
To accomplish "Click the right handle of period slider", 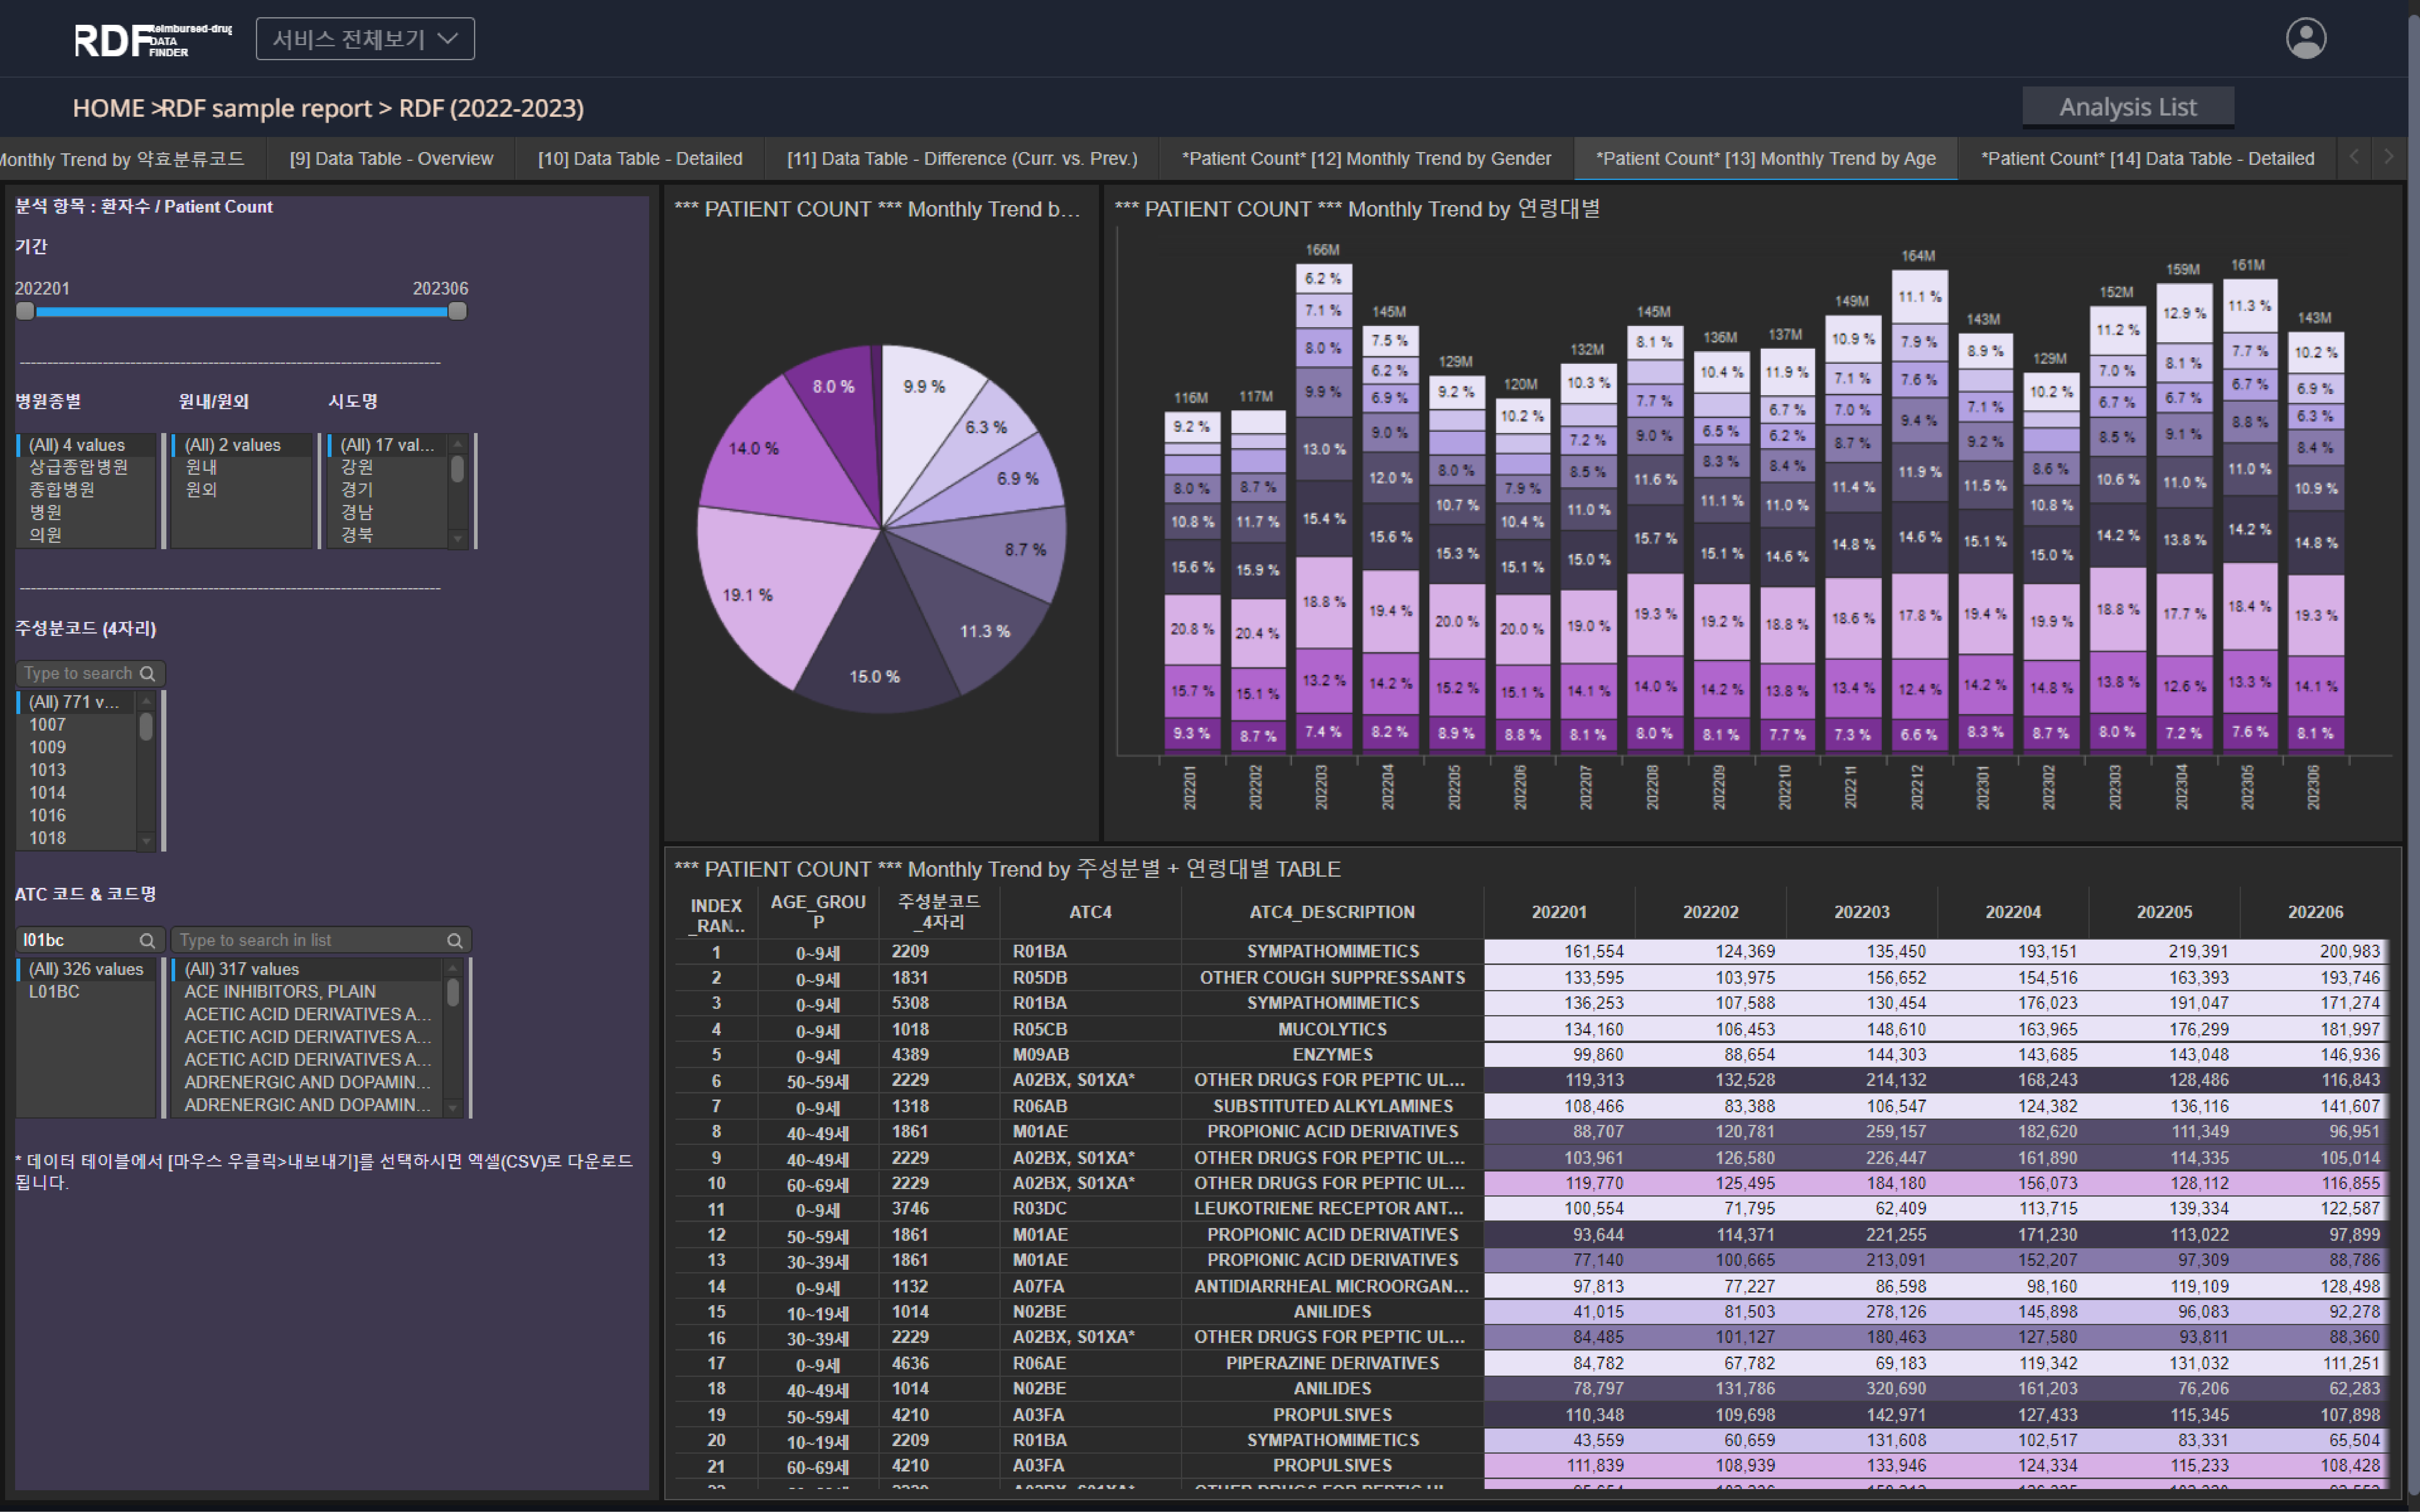I will [x=457, y=311].
